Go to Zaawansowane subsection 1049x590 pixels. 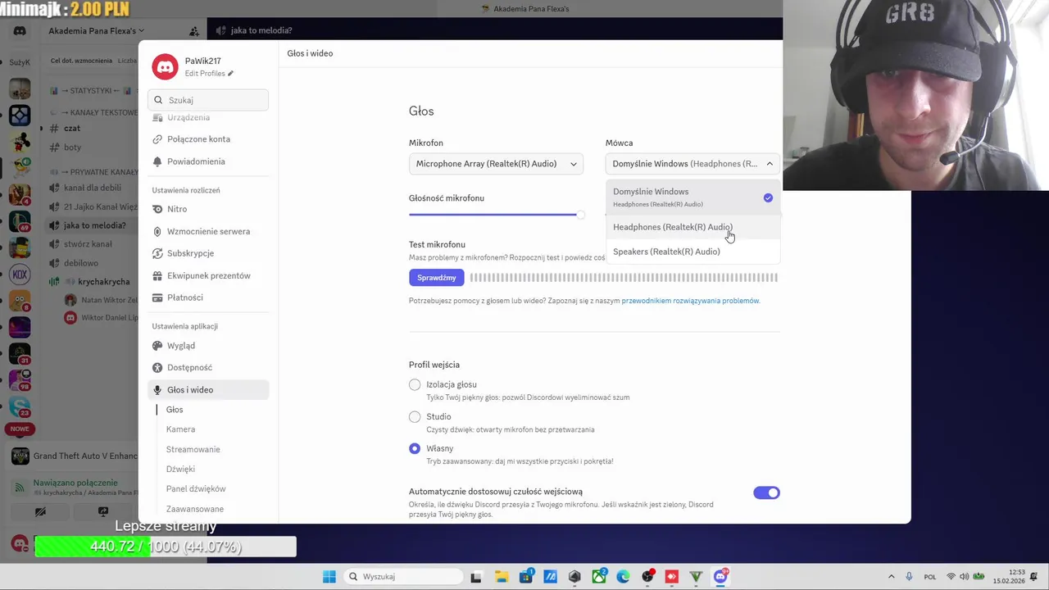pos(194,509)
